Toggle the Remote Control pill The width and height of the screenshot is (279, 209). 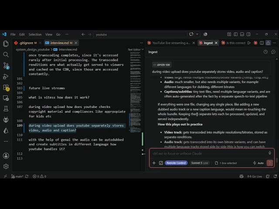[x=176, y=163]
